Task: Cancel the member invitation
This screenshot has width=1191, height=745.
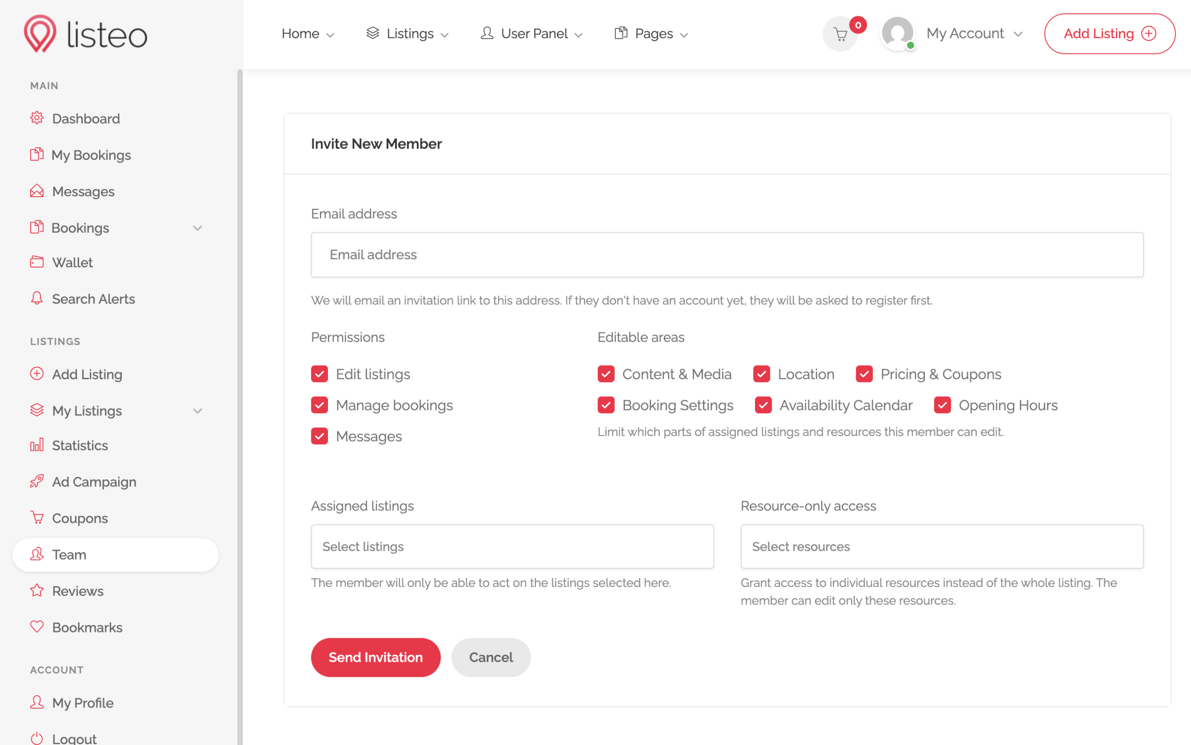Action: 491,657
